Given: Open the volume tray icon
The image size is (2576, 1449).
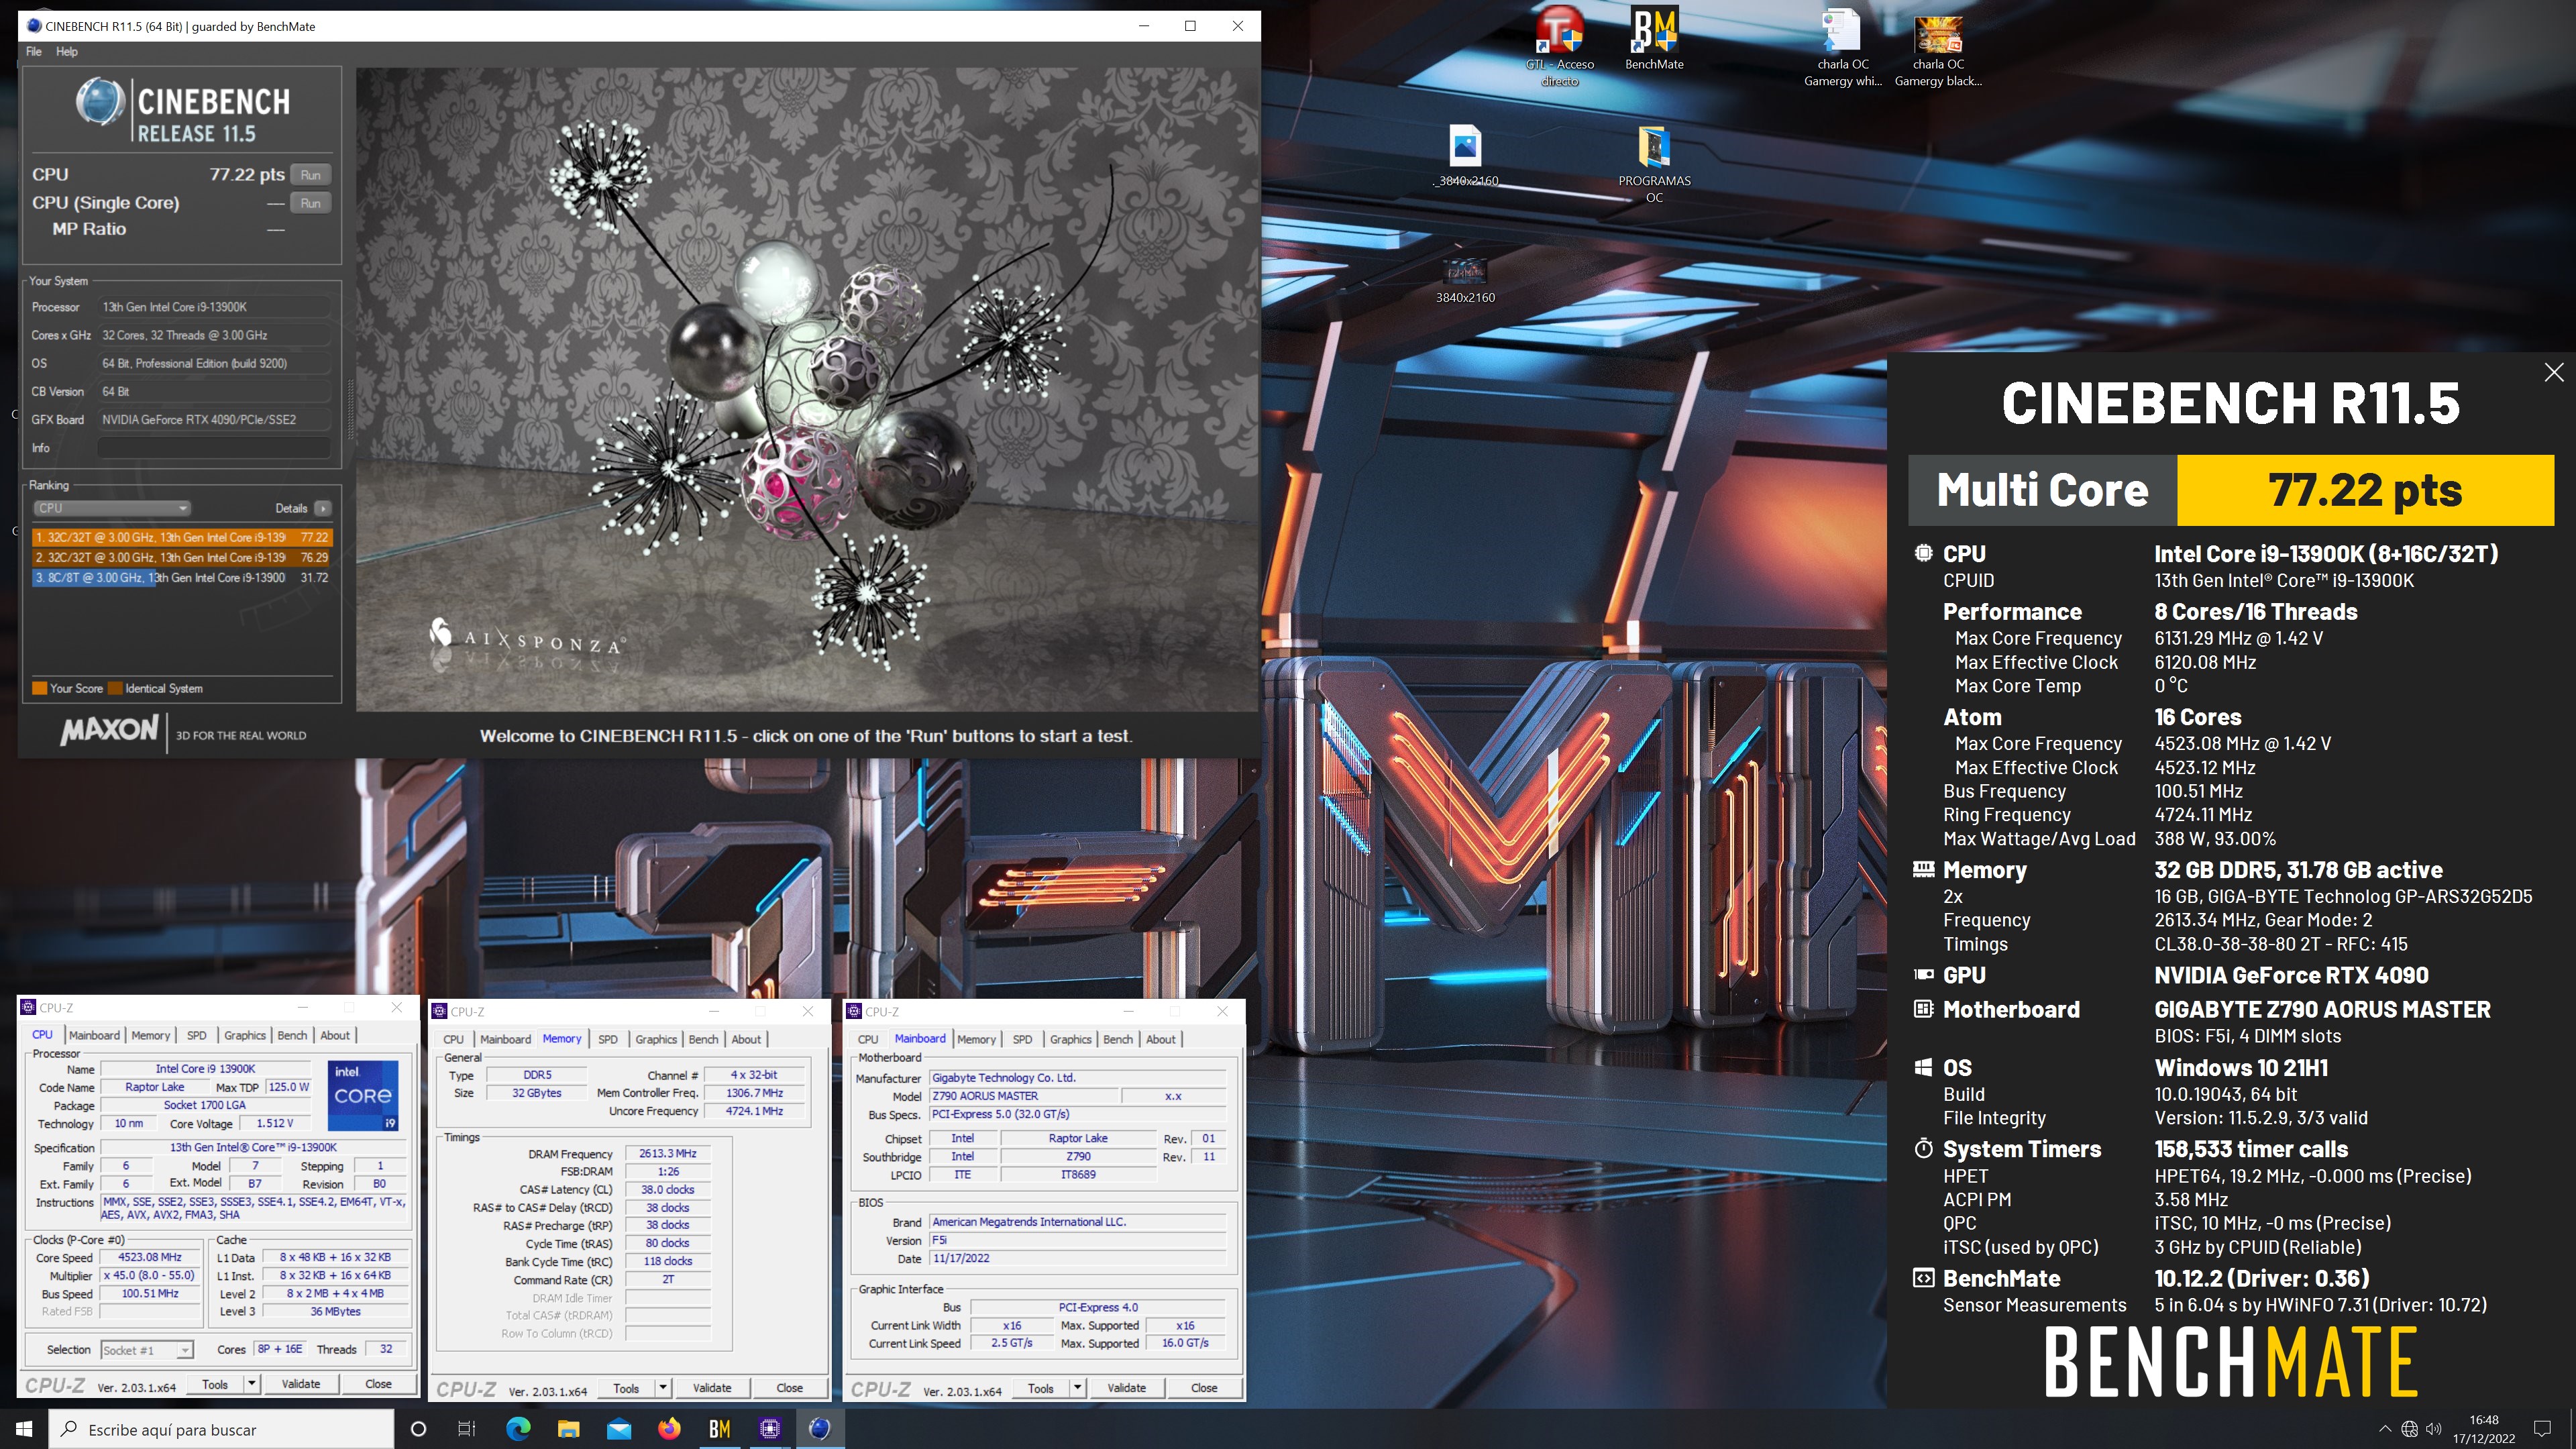Looking at the screenshot, I should (x=2434, y=1429).
